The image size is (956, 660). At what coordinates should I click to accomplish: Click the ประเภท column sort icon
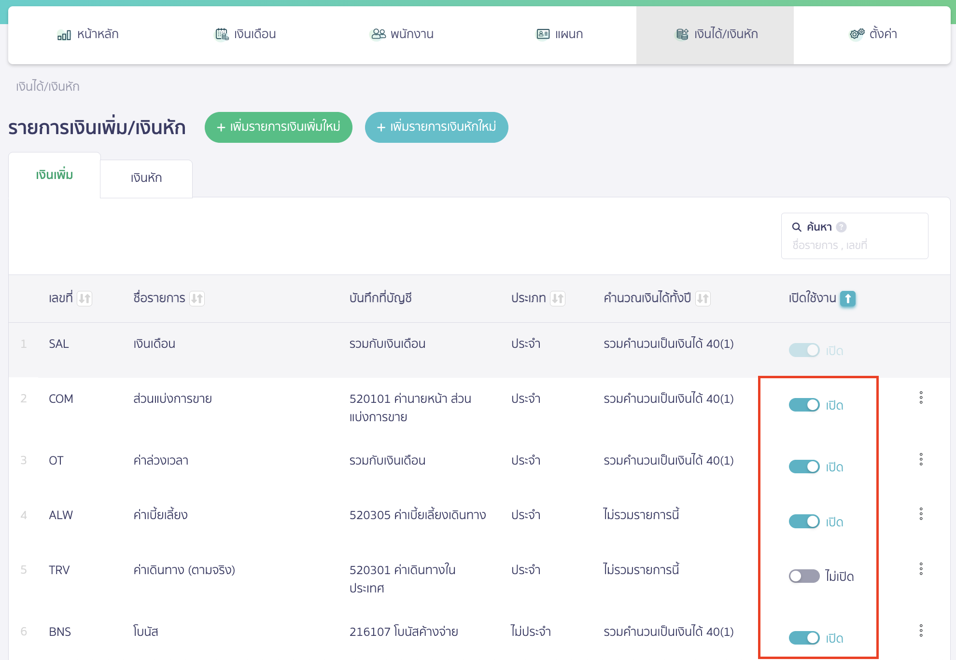[x=558, y=299]
